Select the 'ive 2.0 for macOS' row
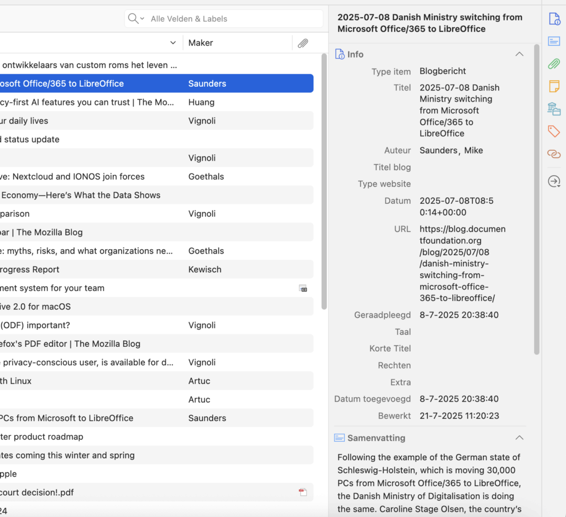This screenshot has height=517, width=566. (156, 307)
